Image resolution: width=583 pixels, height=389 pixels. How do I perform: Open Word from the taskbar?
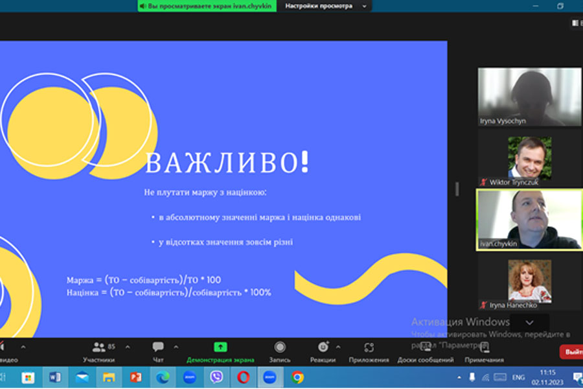tap(54, 377)
